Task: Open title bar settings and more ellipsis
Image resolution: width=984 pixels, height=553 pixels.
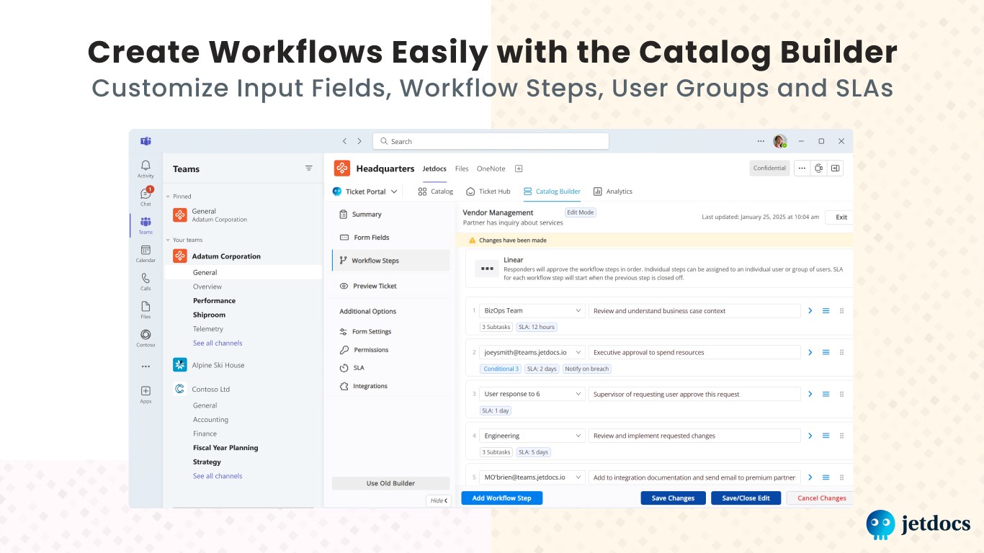Action: click(x=761, y=141)
